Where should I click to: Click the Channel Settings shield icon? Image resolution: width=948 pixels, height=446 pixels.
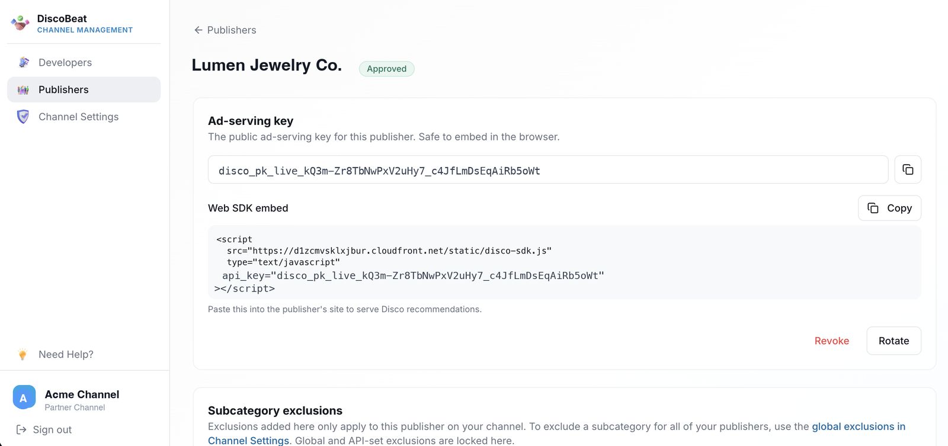point(23,117)
